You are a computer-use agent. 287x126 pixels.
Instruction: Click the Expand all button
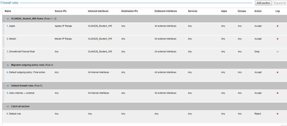coord(280,3)
